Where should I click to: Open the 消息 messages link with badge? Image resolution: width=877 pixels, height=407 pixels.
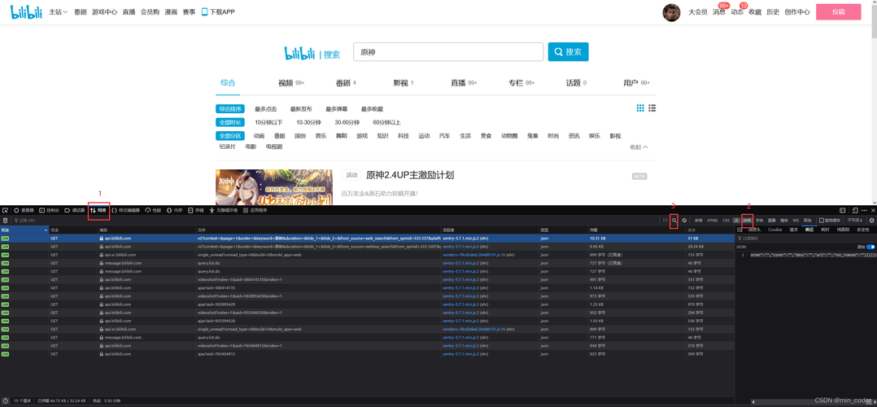pos(719,11)
